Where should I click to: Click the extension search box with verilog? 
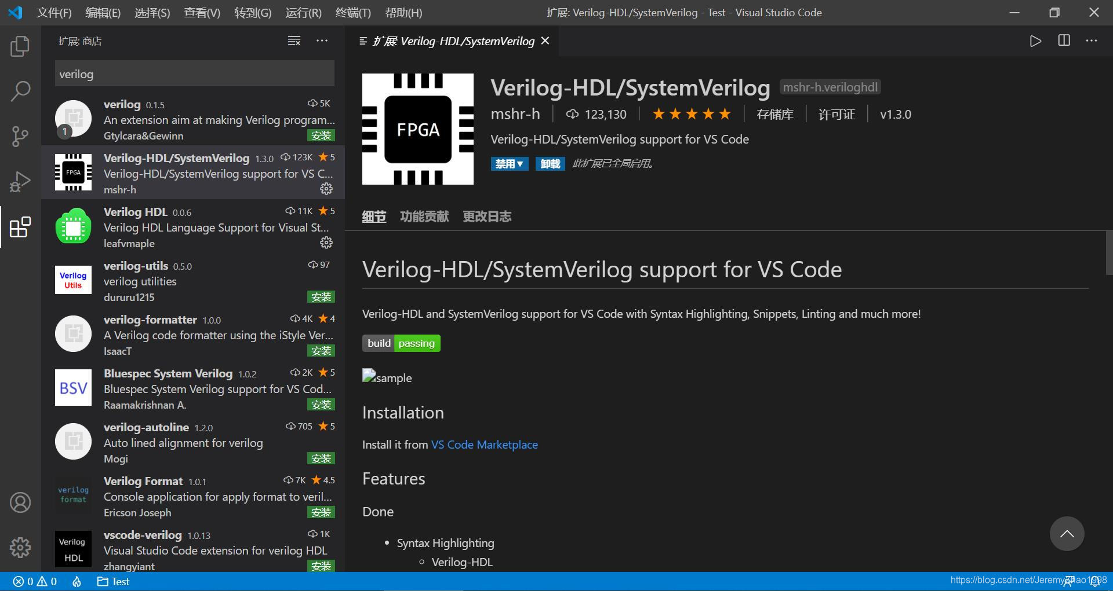point(195,74)
